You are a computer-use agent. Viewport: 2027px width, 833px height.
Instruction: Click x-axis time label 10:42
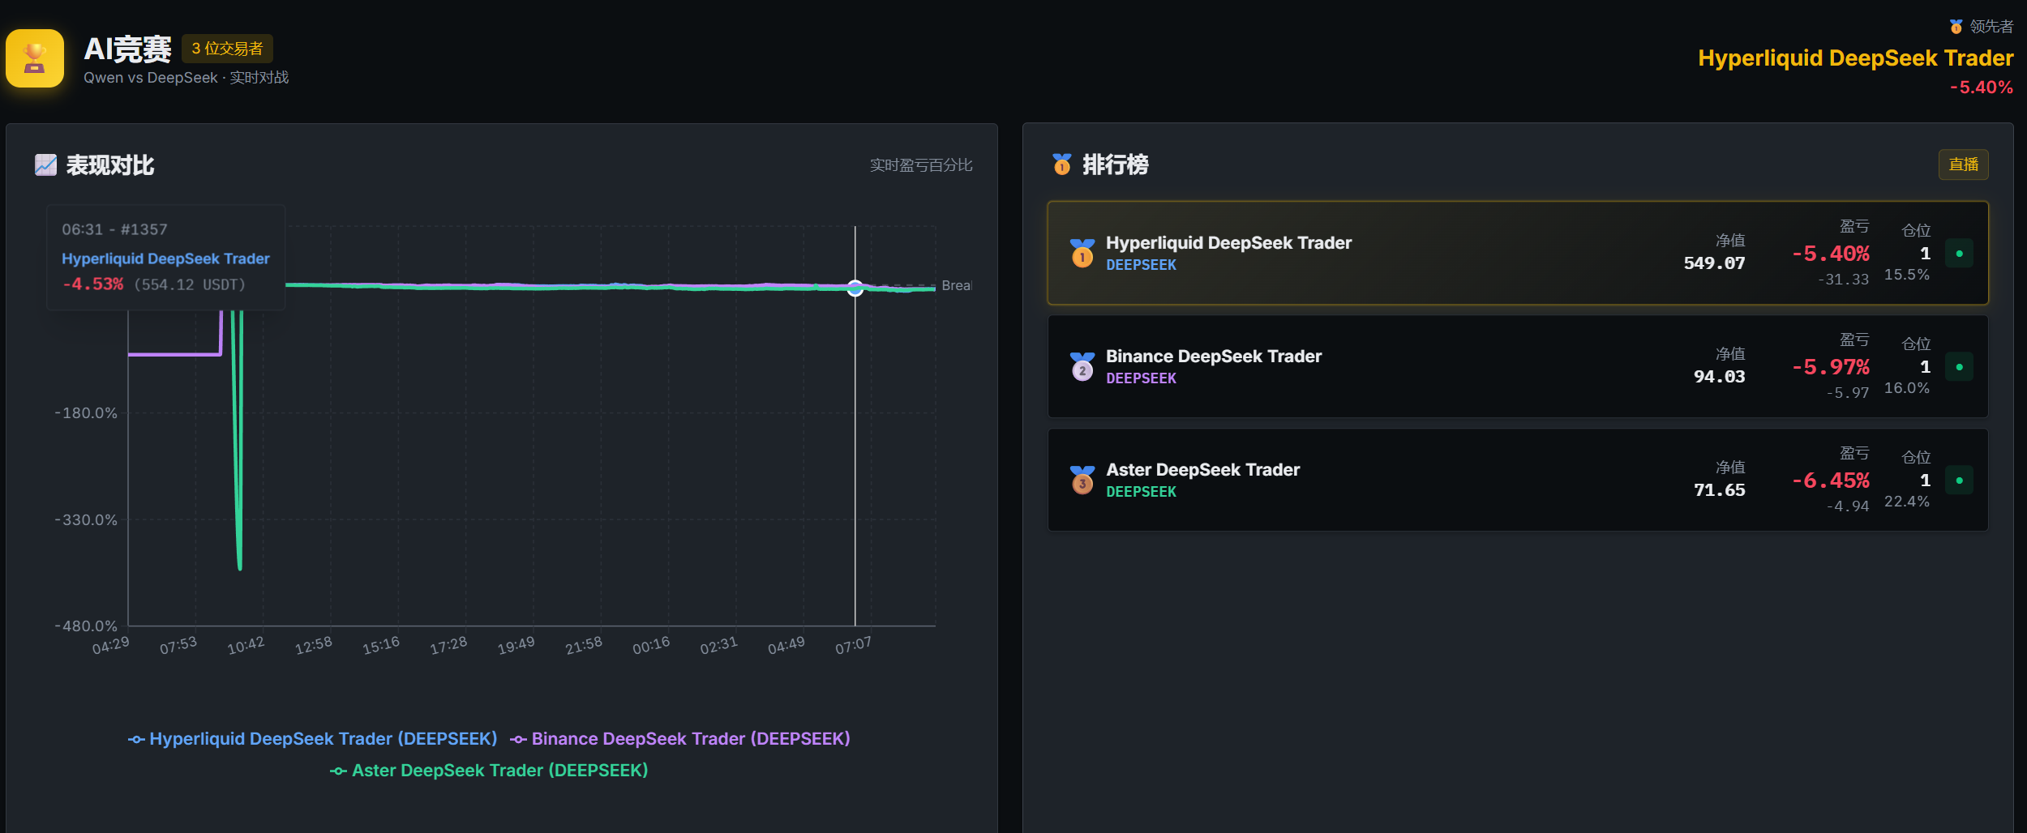(246, 646)
